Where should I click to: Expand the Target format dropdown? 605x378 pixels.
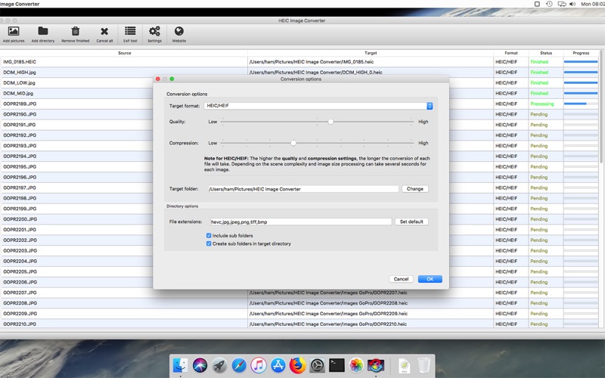(318, 106)
